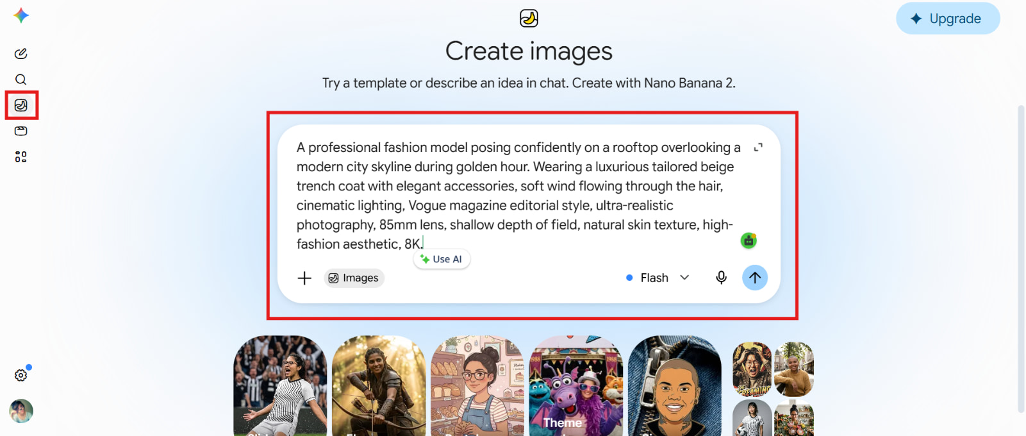
Task: Click the plus icon to add files
Action: coord(304,278)
